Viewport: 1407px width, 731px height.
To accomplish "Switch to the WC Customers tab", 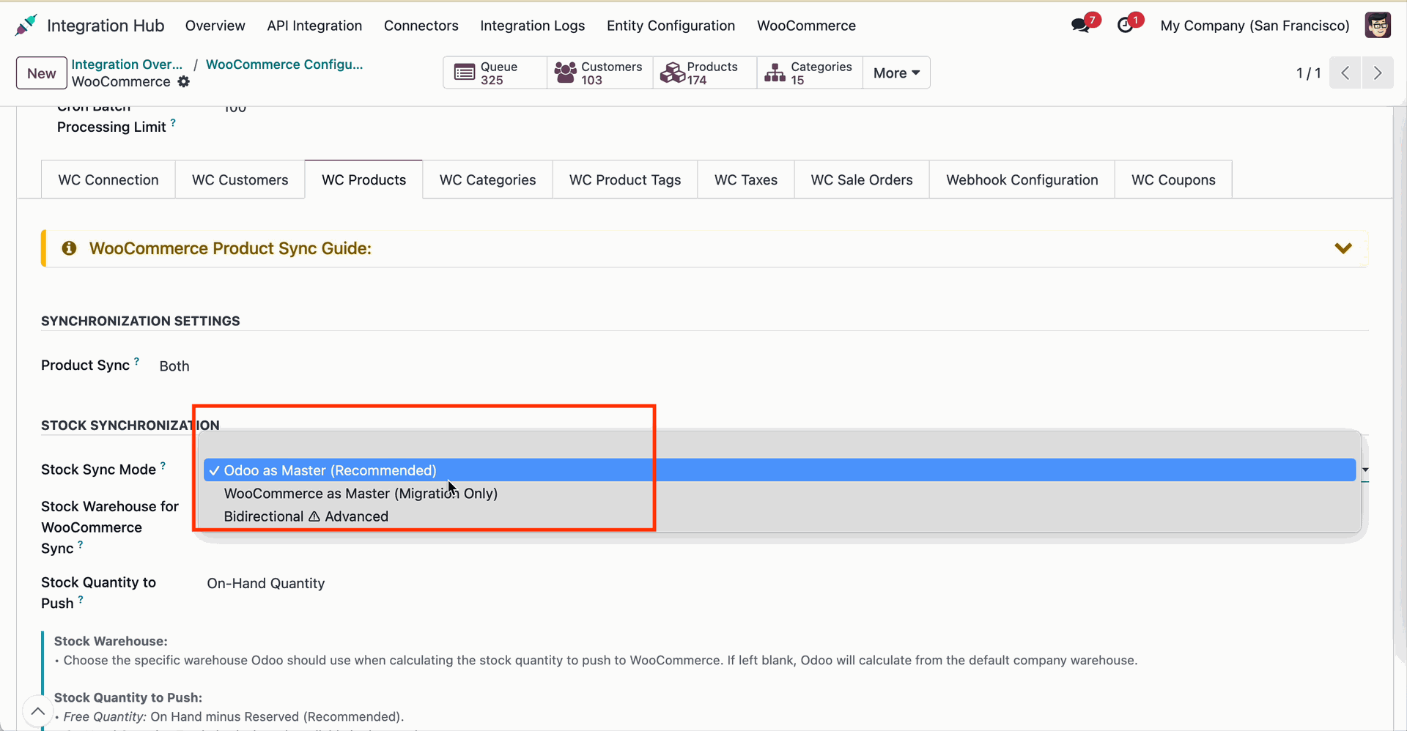I will pyautogui.click(x=240, y=180).
